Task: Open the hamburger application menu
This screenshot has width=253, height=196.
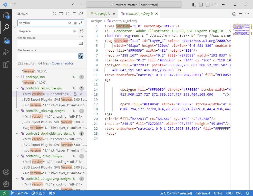Action: click(14, 5)
